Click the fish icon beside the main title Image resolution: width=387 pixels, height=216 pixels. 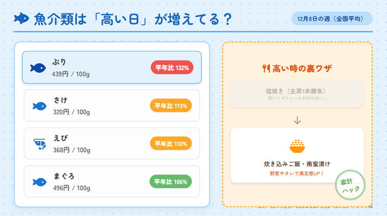21,18
